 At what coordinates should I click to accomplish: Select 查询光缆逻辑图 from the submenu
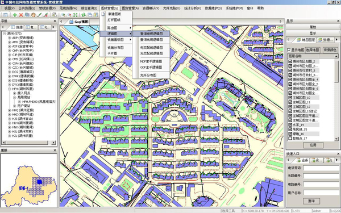(x=151, y=40)
